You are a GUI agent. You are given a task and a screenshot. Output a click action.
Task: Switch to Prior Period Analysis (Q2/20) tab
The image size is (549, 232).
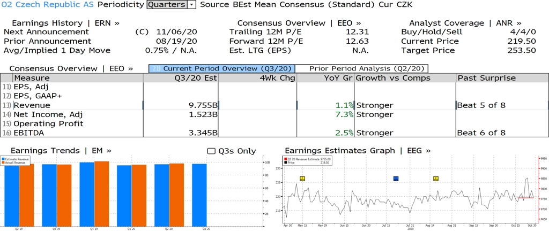(x=362, y=68)
